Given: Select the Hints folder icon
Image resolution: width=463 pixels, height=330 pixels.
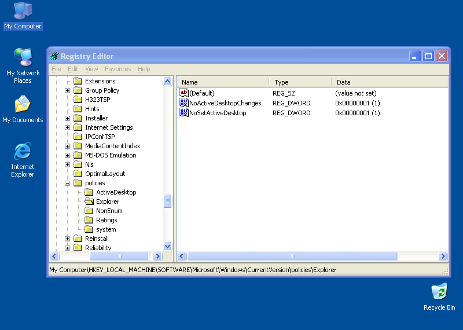Looking at the screenshot, I should (x=78, y=109).
